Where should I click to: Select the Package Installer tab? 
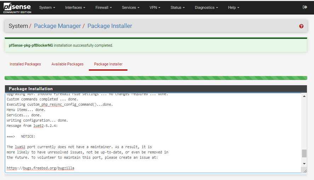click(x=108, y=64)
